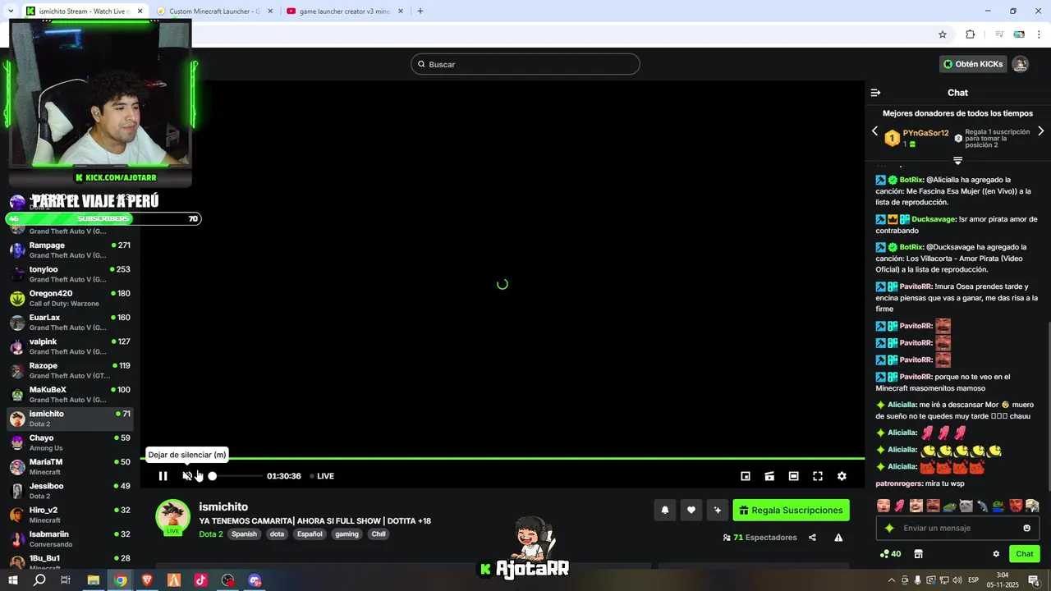1051x591 pixels.
Task: Show hidden system tray icons
Action: 892,580
